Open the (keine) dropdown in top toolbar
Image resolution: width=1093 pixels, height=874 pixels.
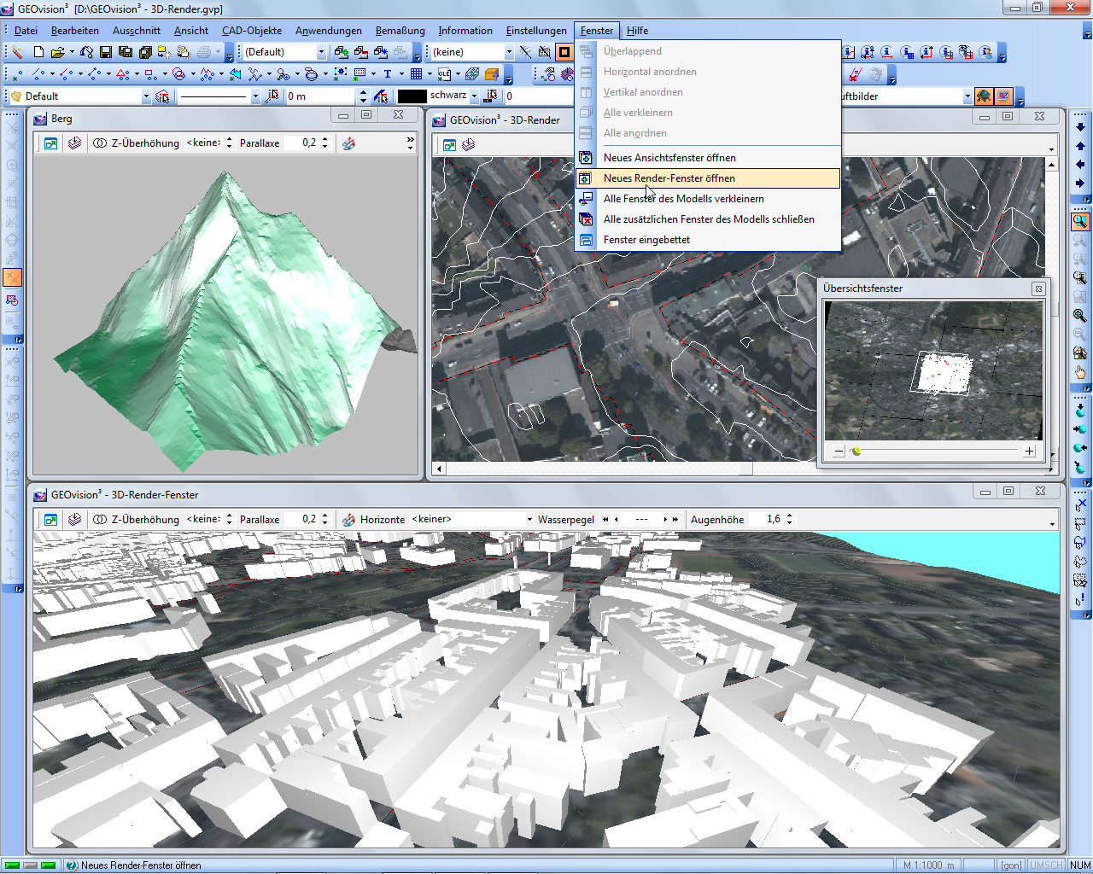point(509,52)
